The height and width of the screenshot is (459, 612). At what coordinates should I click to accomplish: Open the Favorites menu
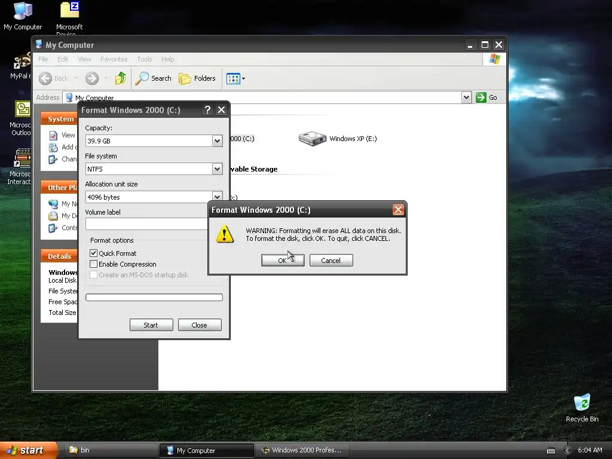click(x=114, y=59)
